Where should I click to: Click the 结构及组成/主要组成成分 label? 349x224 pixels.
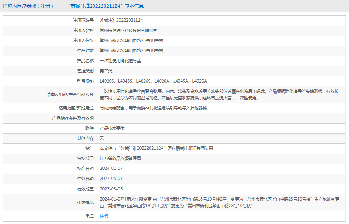point(70,95)
